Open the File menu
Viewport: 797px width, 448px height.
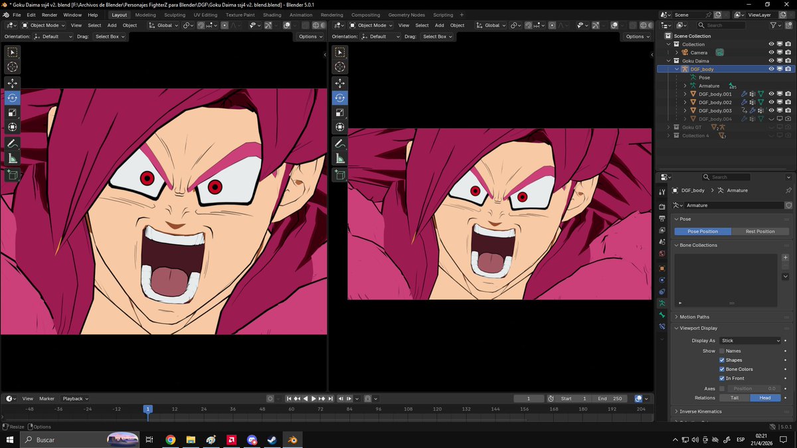(x=17, y=15)
